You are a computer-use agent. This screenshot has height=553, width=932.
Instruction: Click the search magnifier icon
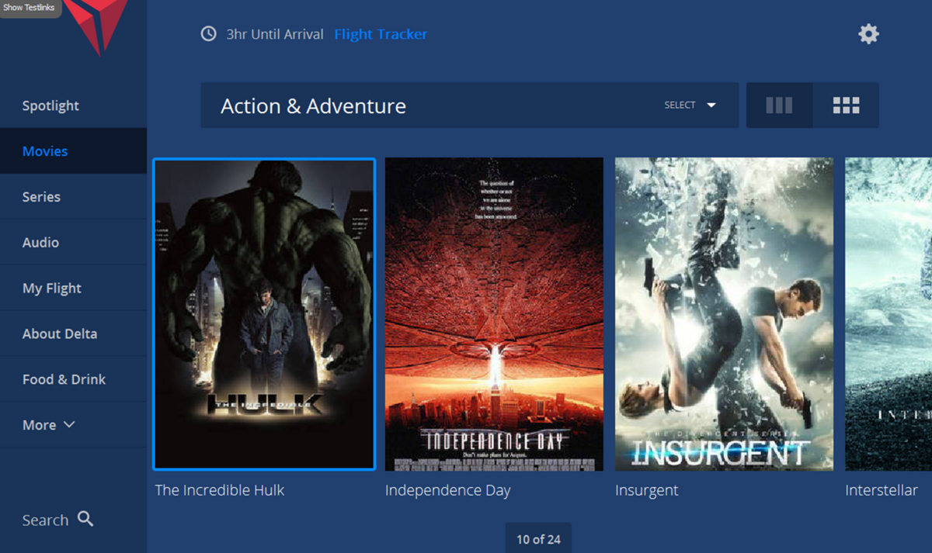coord(85,519)
